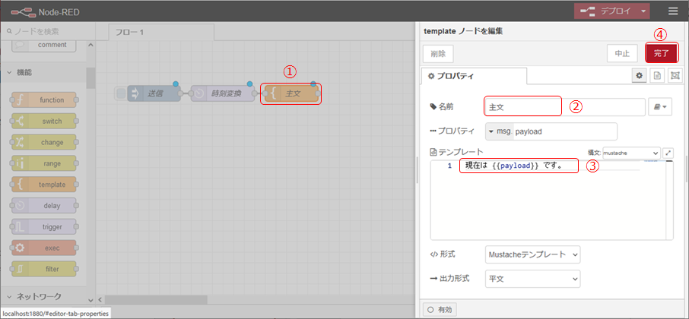Open the hamburger main menu
Screen dimensions: 689x319
[x=672, y=11]
